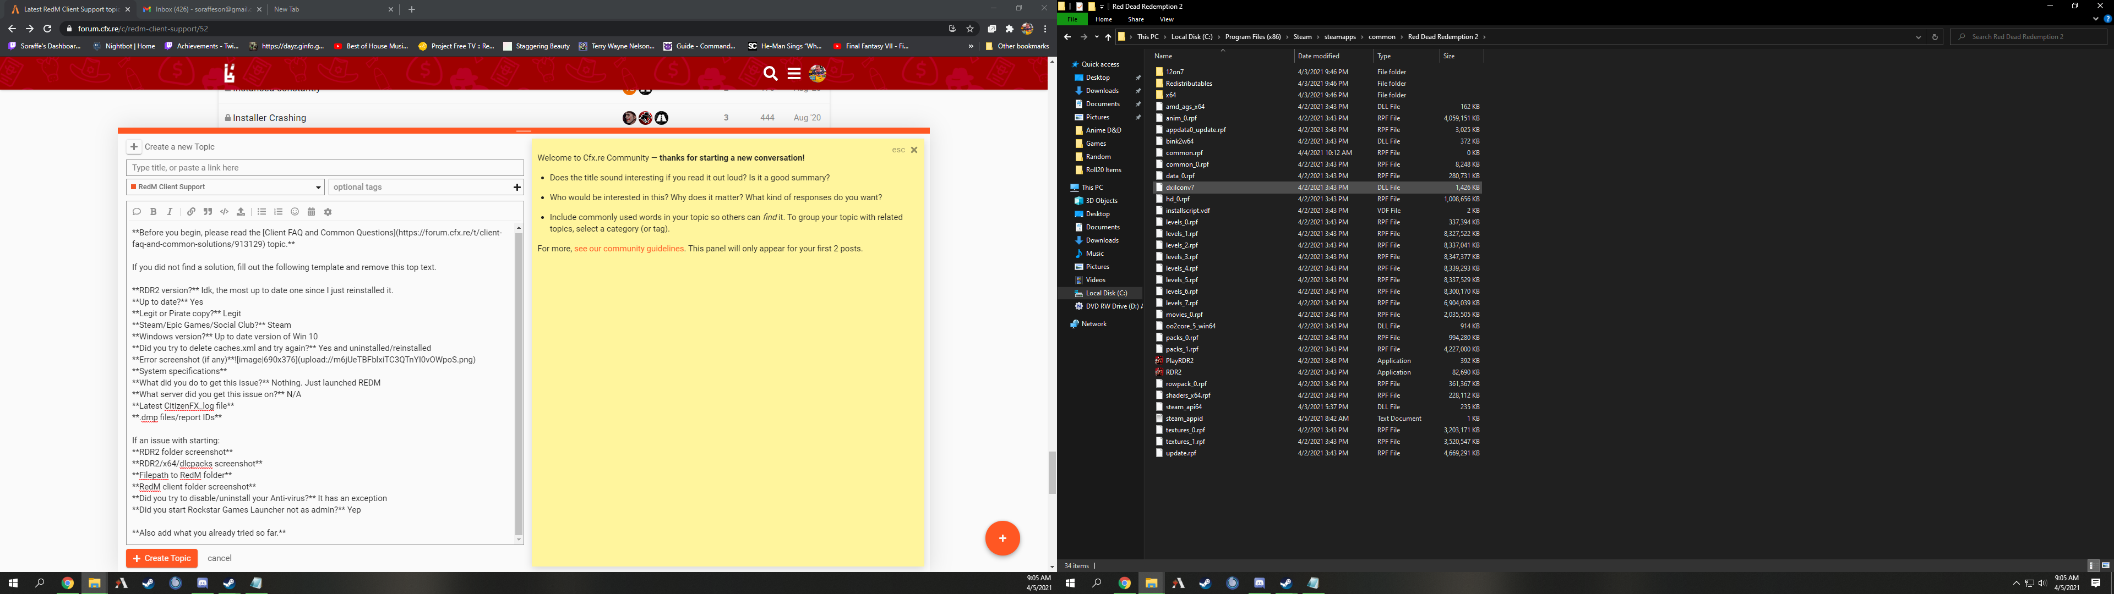Open RedM Client Support category dropdown
Screen dimensions: 2114x594
225,187
